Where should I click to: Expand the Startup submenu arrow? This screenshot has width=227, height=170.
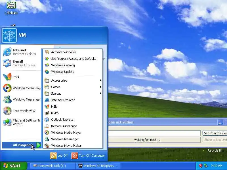point(101,93)
